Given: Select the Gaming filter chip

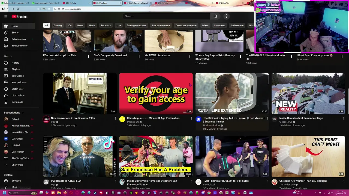Looking at the screenshot, I should tap(58, 25).
